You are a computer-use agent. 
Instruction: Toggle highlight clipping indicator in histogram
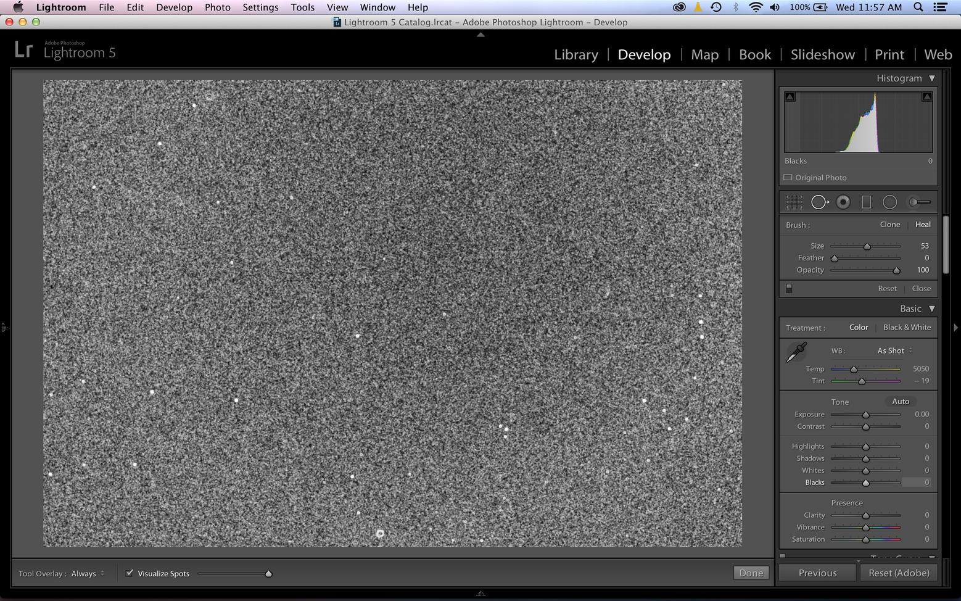click(926, 97)
